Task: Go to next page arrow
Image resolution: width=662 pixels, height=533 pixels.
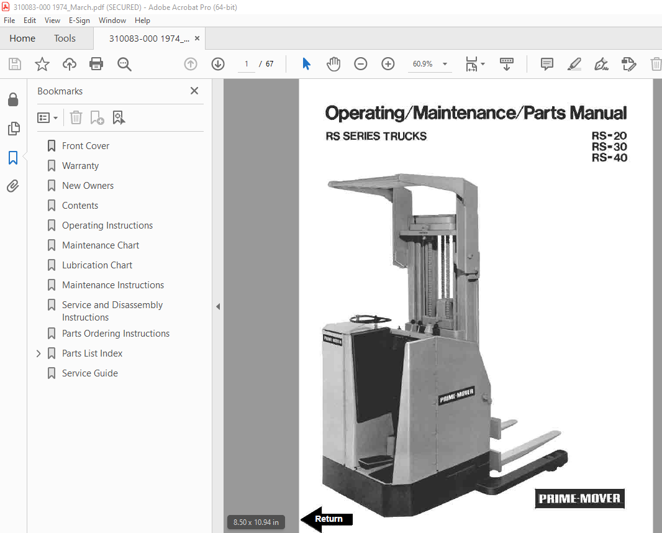Action: (x=218, y=64)
